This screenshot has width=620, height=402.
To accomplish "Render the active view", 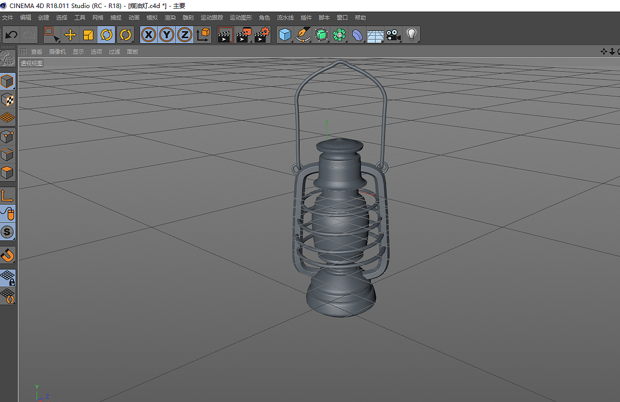I will point(225,35).
